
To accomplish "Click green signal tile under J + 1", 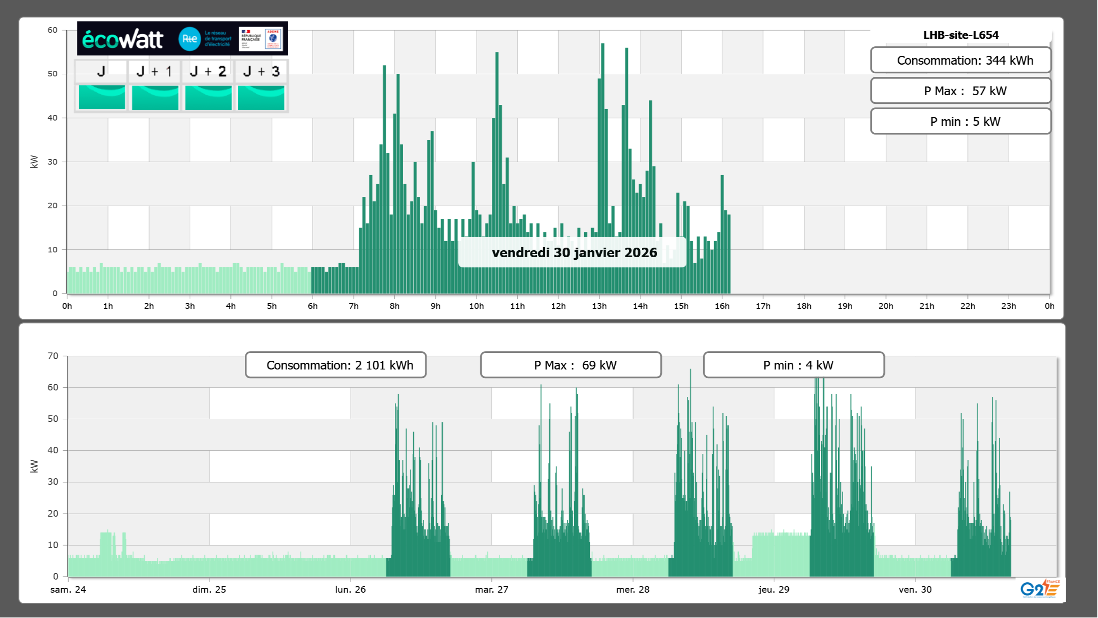I will click(x=155, y=97).
